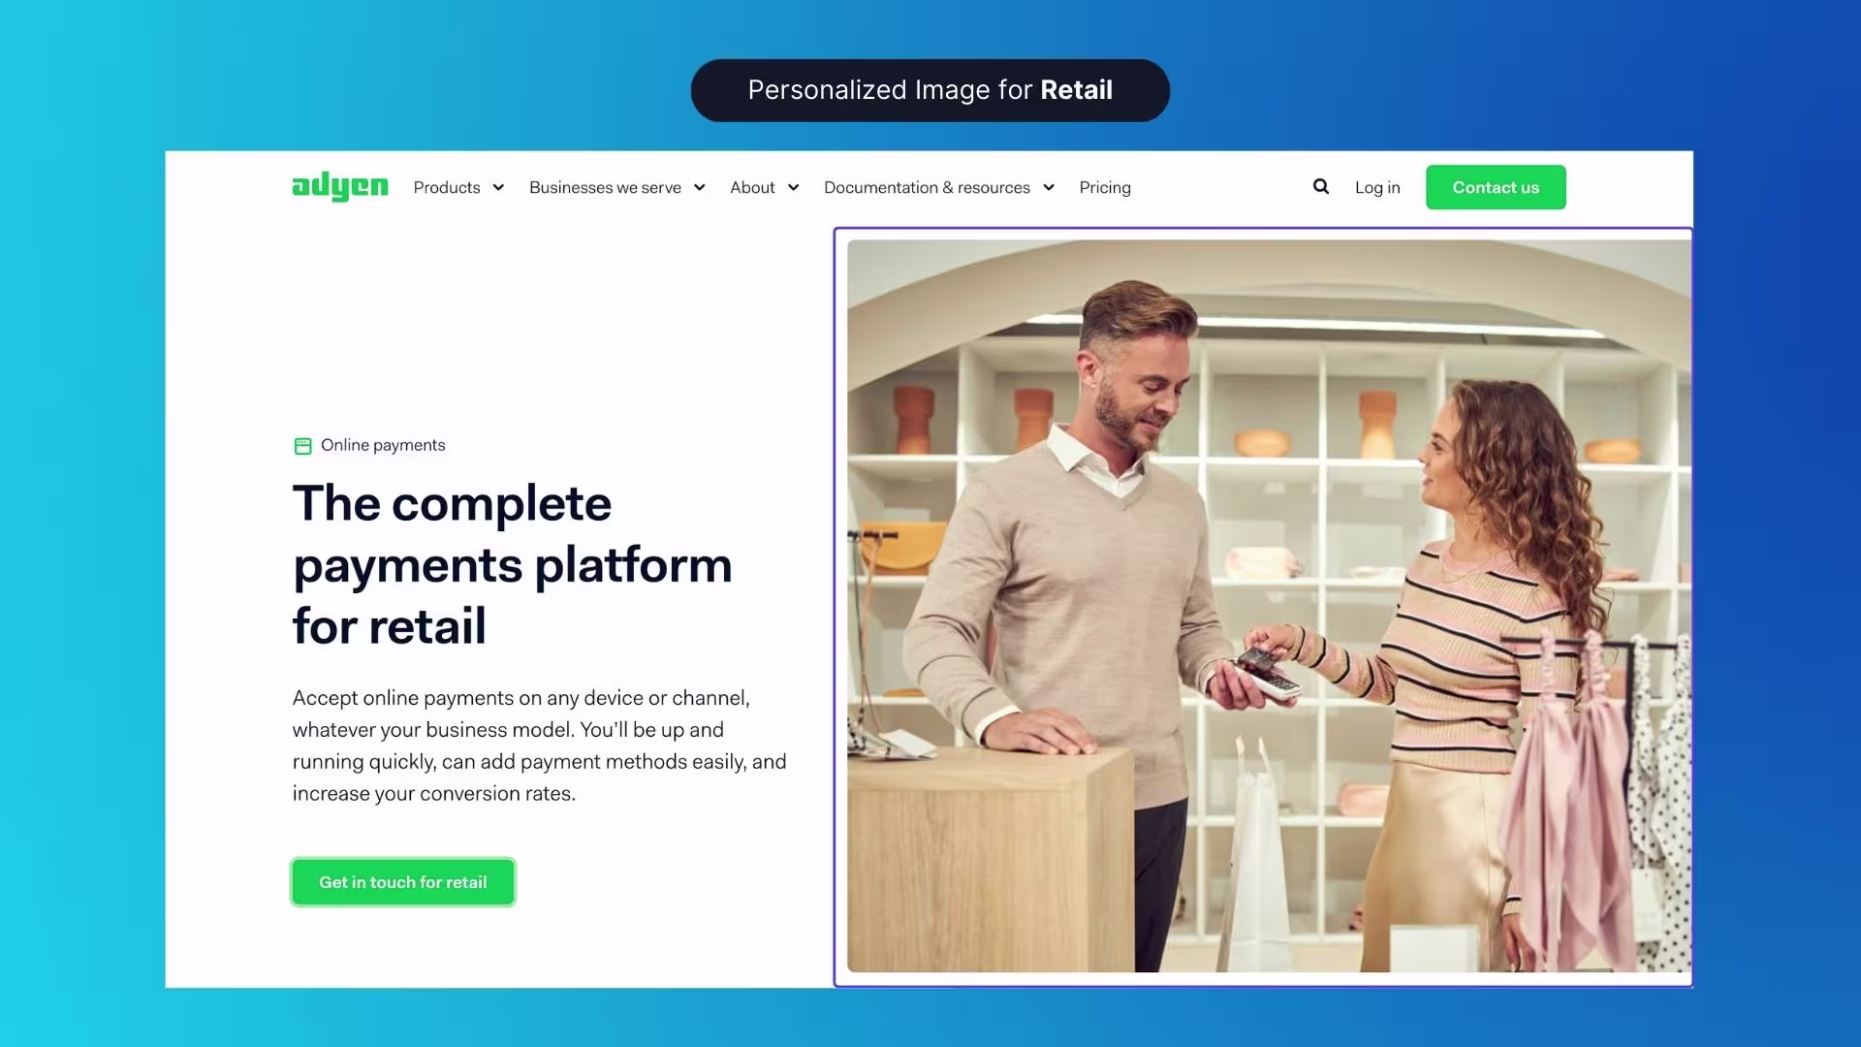Click Get in touch for retail button
1861x1047 pixels.
pyautogui.click(x=403, y=882)
